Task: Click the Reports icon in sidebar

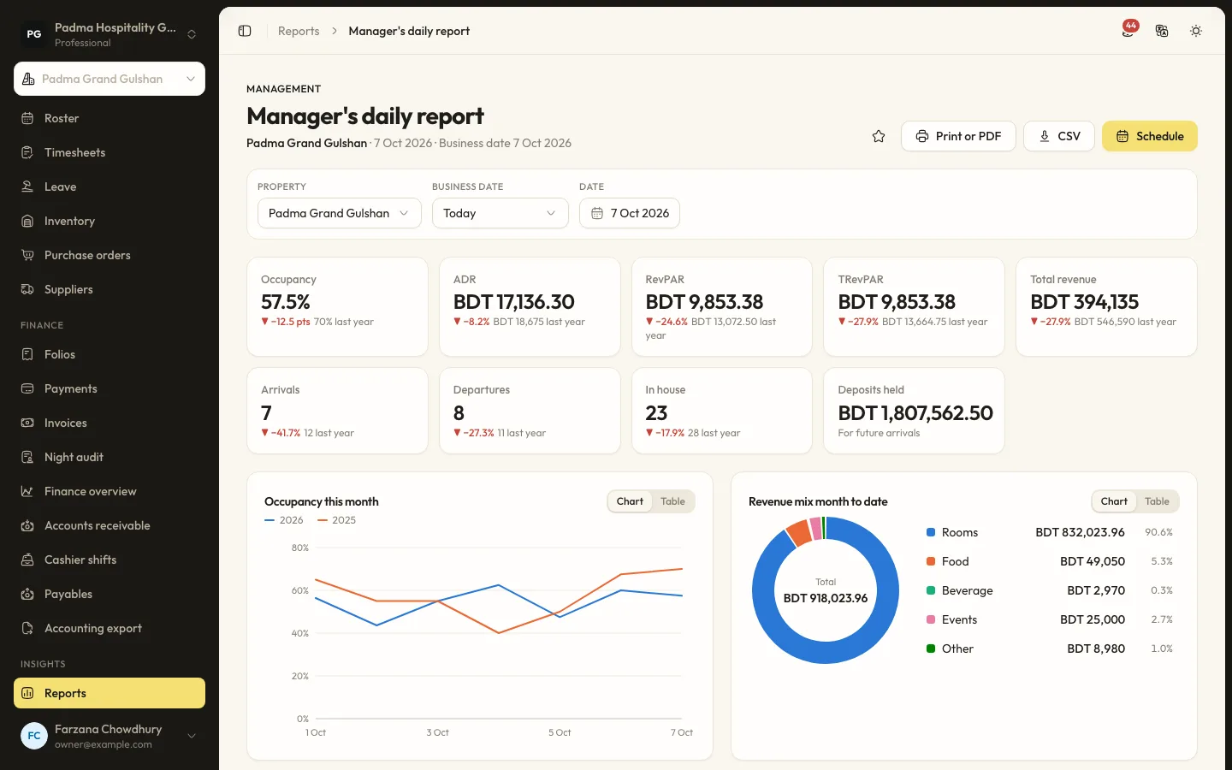Action: [x=27, y=693]
